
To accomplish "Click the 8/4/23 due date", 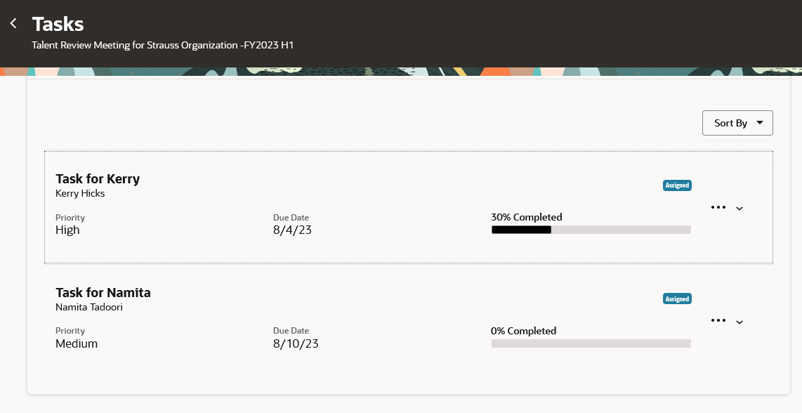I will click(293, 230).
